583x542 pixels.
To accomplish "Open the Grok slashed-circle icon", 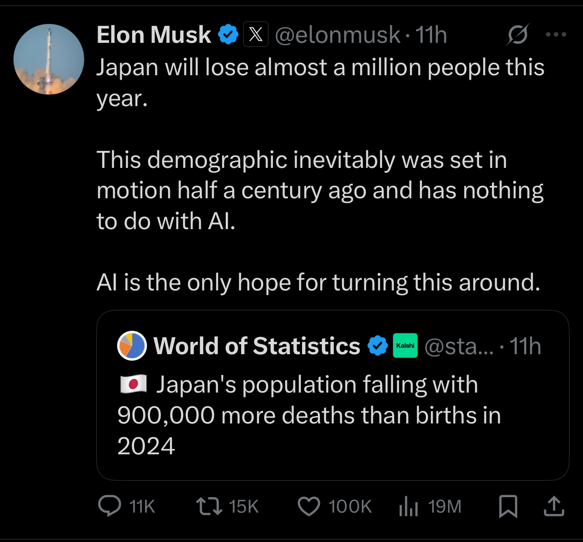I will pos(517,34).
